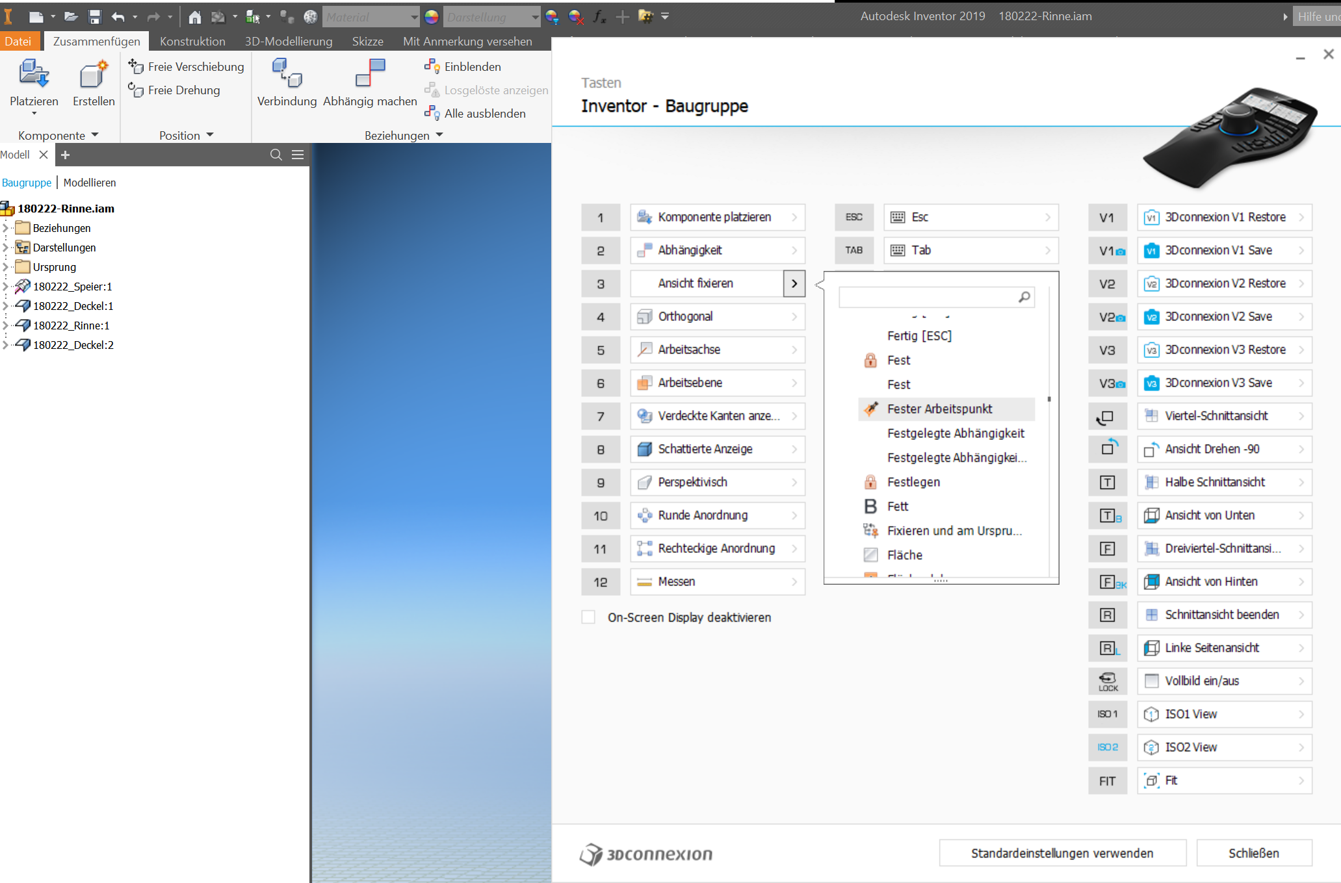Image resolution: width=1341 pixels, height=883 pixels.
Task: Open the Beziehungen panel dropdown
Action: 439,135
